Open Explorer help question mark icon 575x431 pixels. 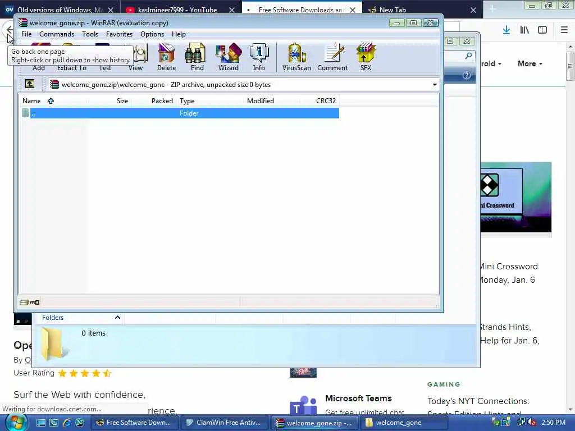click(x=467, y=76)
